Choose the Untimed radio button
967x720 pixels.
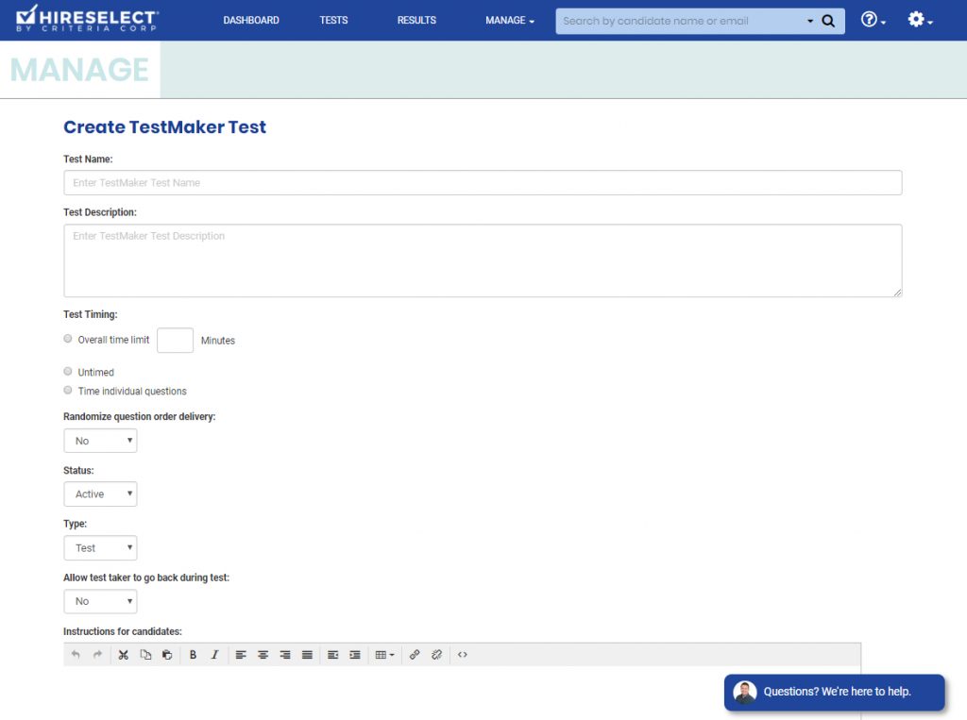click(x=68, y=372)
